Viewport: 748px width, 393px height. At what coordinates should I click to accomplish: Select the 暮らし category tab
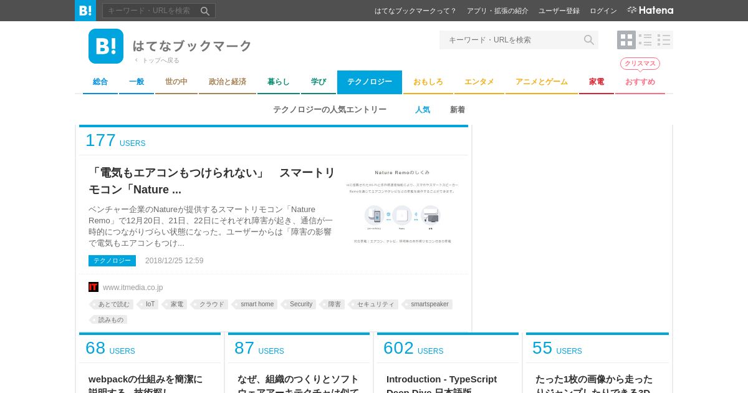point(279,82)
